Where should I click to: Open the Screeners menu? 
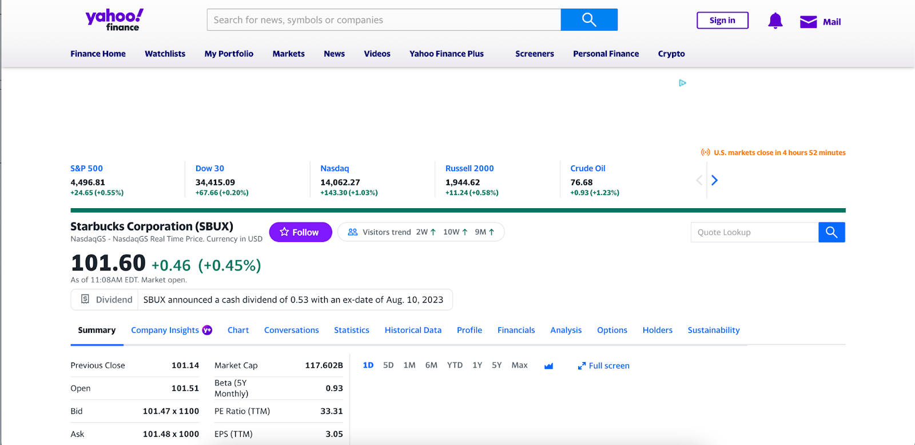click(x=534, y=54)
